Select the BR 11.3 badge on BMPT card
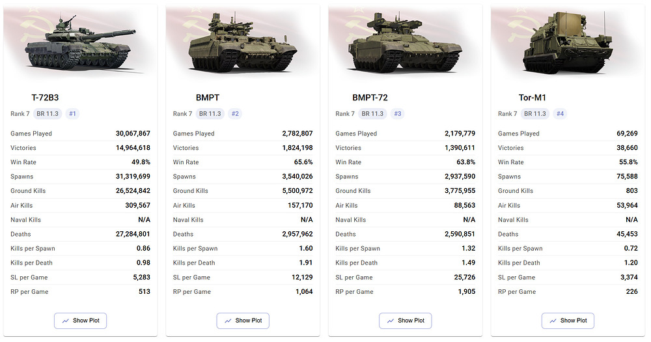The image size is (651, 342). (210, 114)
